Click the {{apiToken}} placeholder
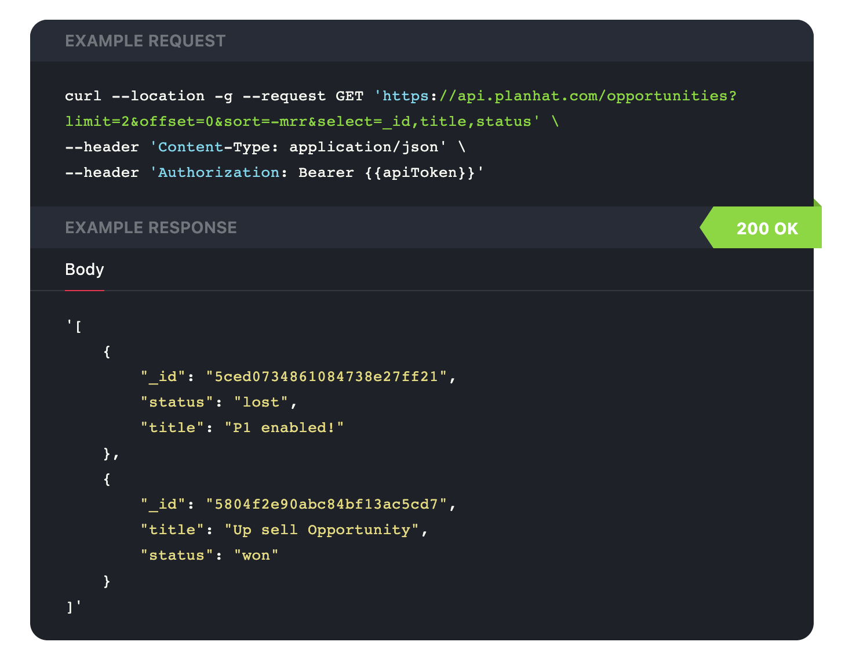 click(420, 173)
